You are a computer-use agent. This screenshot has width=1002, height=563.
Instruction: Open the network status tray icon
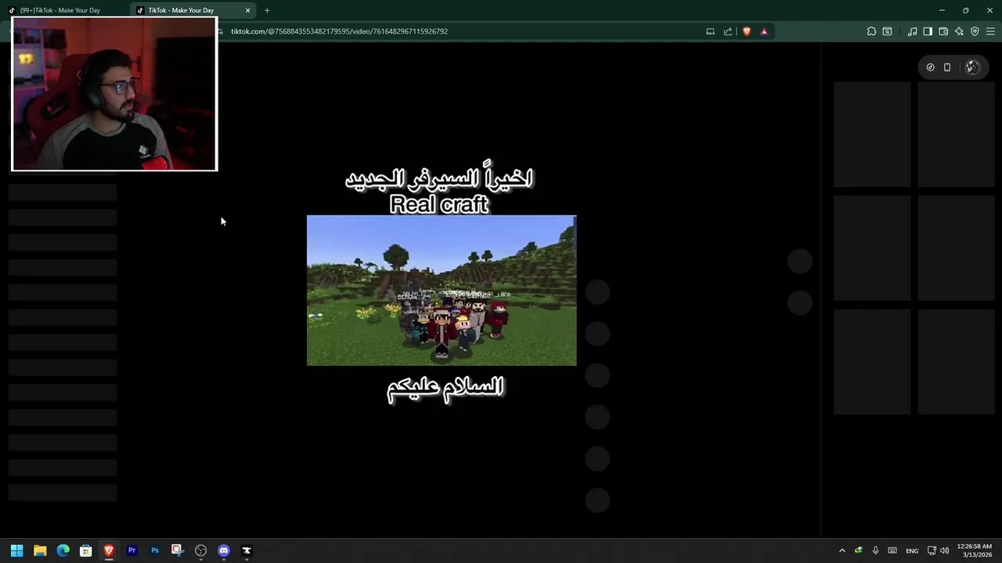tap(932, 550)
